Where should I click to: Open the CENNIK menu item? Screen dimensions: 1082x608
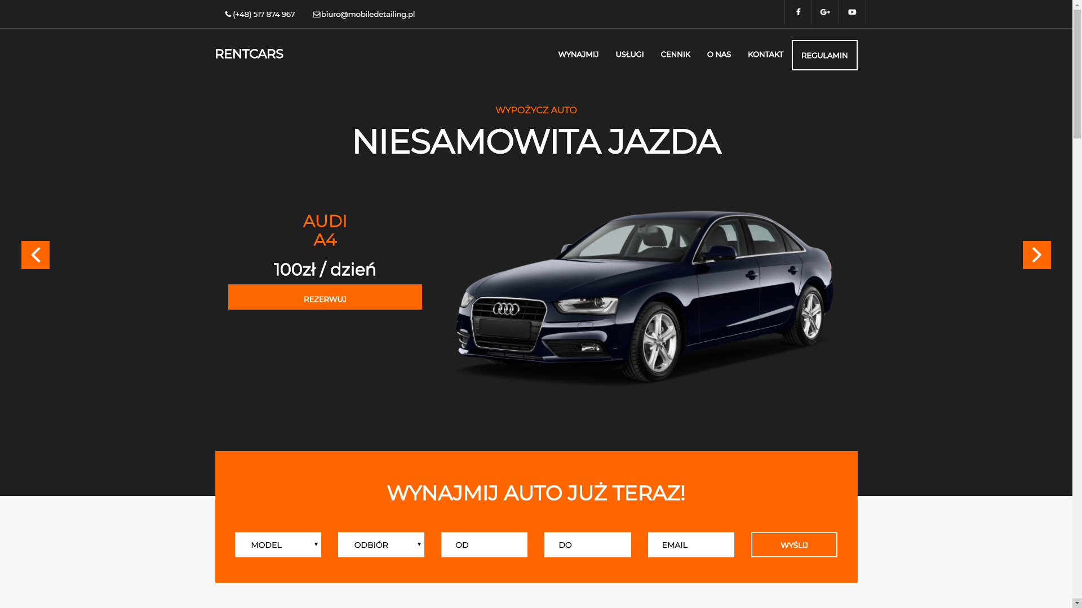675,55
